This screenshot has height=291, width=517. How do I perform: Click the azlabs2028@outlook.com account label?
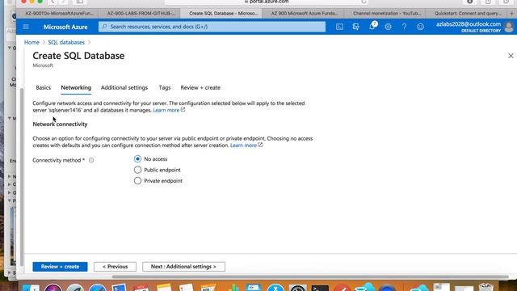pos(469,24)
